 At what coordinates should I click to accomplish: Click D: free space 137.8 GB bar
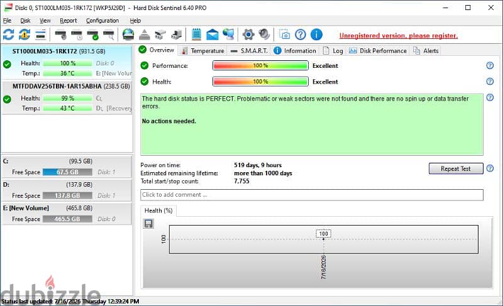[67, 195]
